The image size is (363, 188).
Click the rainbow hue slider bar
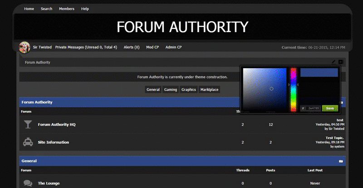(x=293, y=89)
